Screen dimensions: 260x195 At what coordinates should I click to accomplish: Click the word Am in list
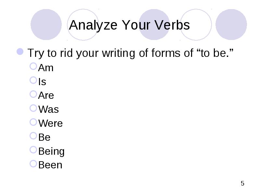[46, 68]
